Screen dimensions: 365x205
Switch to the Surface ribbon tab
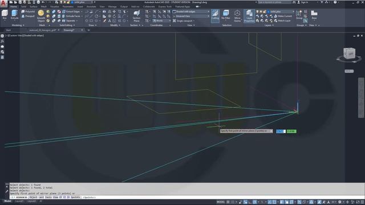[33, 7]
